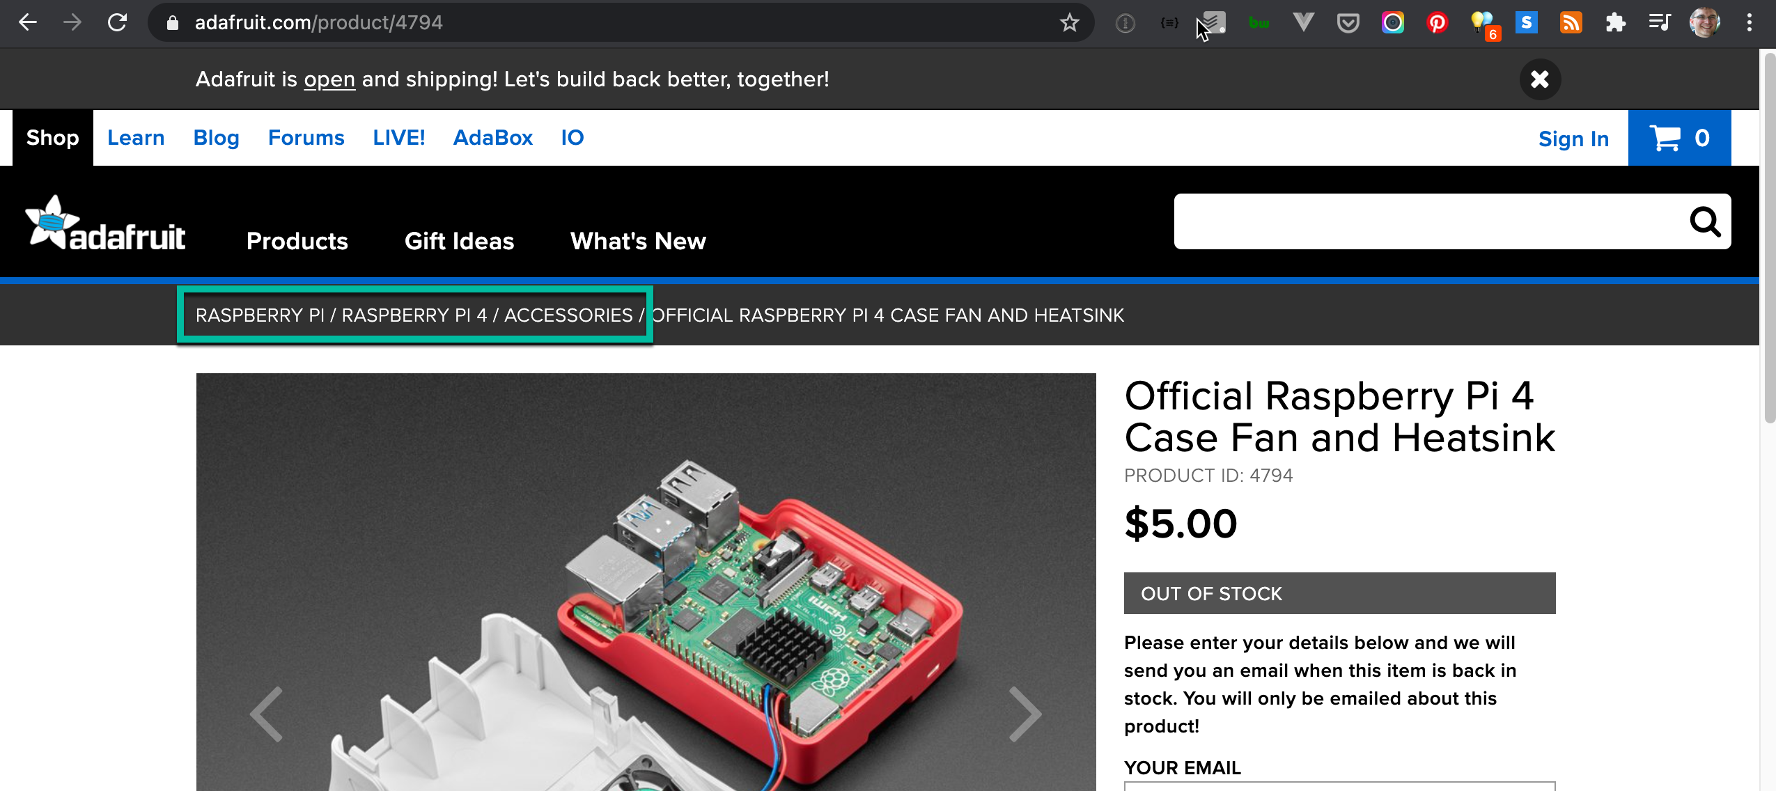This screenshot has width=1776, height=791.
Task: Click the browser extensions puzzle piece icon
Action: coord(1617,23)
